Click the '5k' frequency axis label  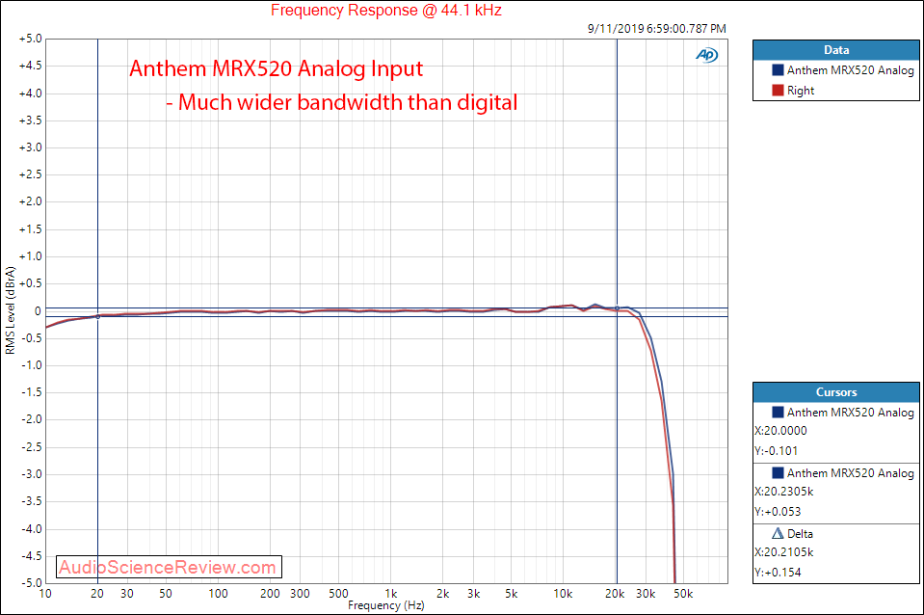coord(511,594)
